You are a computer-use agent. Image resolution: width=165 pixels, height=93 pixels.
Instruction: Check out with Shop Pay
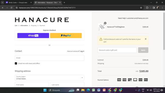[33, 36]
